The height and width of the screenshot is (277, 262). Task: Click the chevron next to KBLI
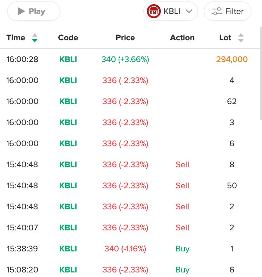[189, 11]
